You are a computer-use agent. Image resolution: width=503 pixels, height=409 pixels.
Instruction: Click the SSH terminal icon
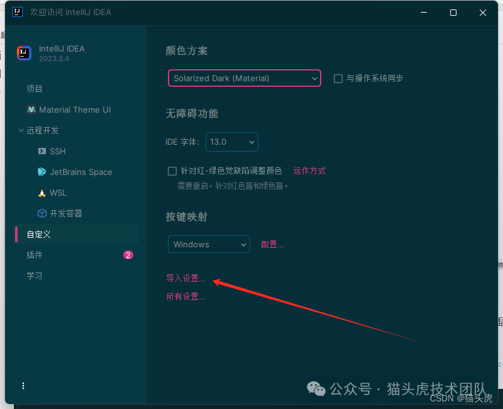(42, 151)
